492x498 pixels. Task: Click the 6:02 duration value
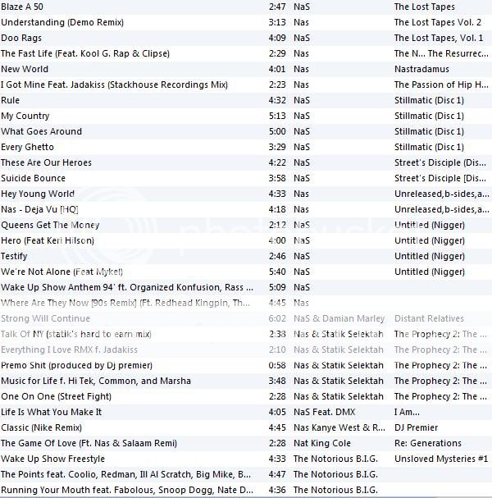(x=277, y=318)
